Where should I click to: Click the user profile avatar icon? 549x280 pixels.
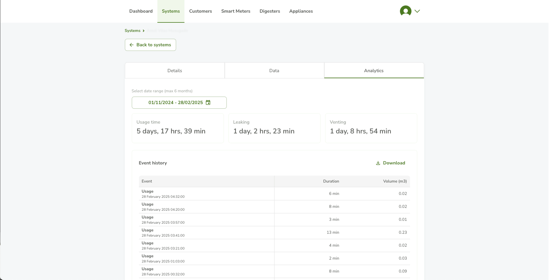click(405, 11)
